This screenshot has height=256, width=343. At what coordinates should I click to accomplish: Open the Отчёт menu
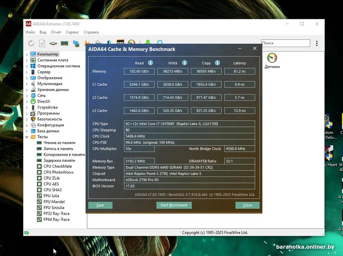tap(56, 32)
